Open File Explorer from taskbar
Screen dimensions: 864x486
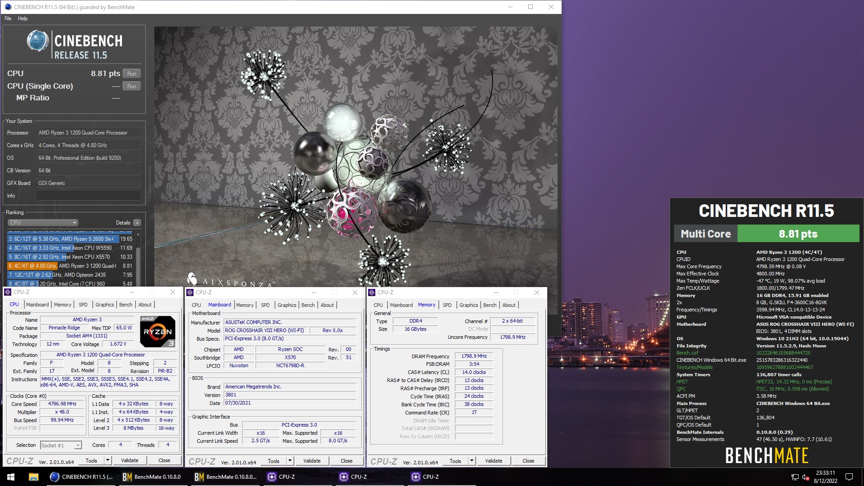click(33, 477)
